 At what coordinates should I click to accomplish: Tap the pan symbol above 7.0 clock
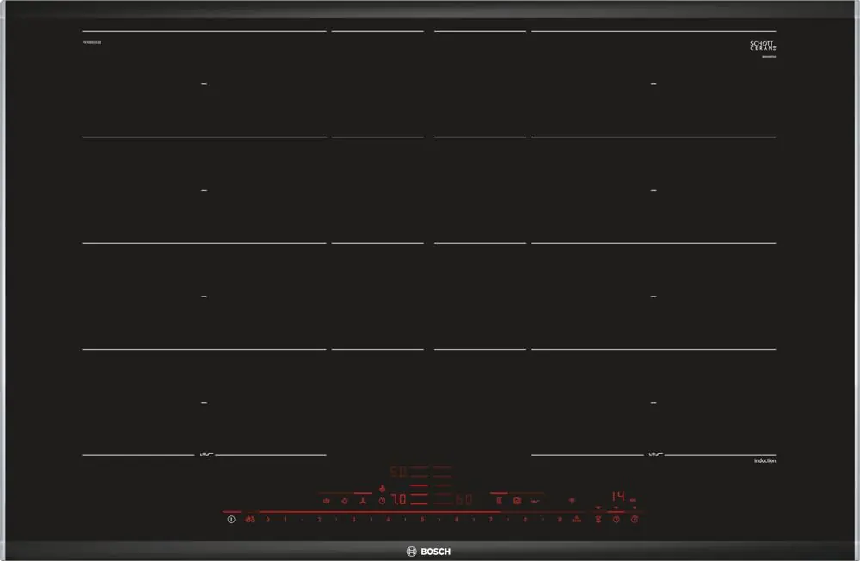click(x=383, y=488)
